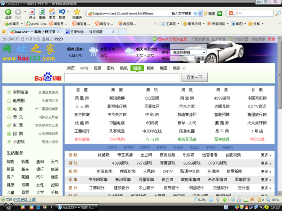Image resolution: width=282 pixels, height=211 pixels.
Task: Click the lightning 高速 mode icon
Action: coord(206,14)
